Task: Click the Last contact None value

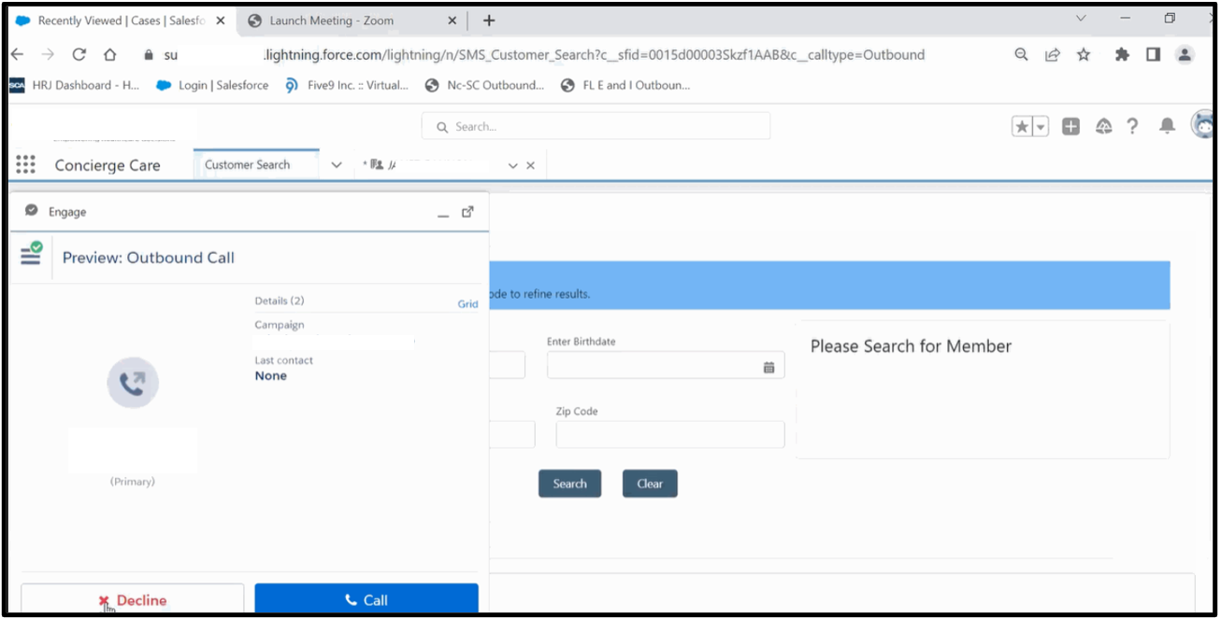Action: (271, 375)
